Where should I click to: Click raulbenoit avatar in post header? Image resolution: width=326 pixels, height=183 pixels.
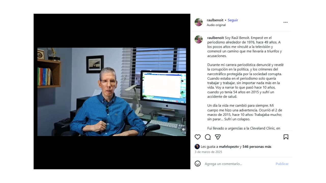coord(199,22)
